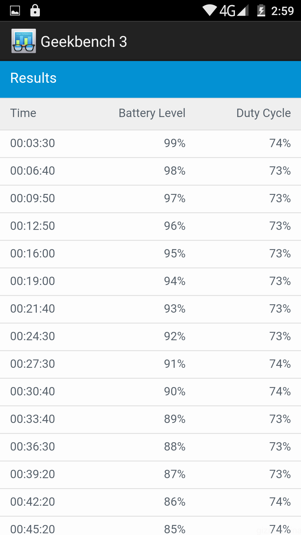
Task: Tap the 2:59 clock in status bar
Action: coord(282,11)
